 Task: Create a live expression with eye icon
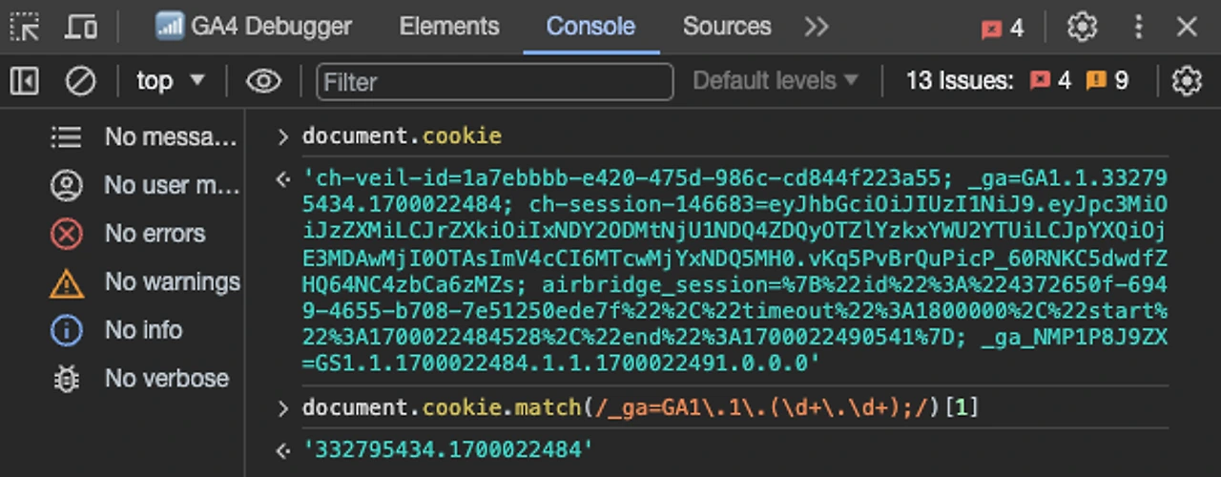(263, 81)
